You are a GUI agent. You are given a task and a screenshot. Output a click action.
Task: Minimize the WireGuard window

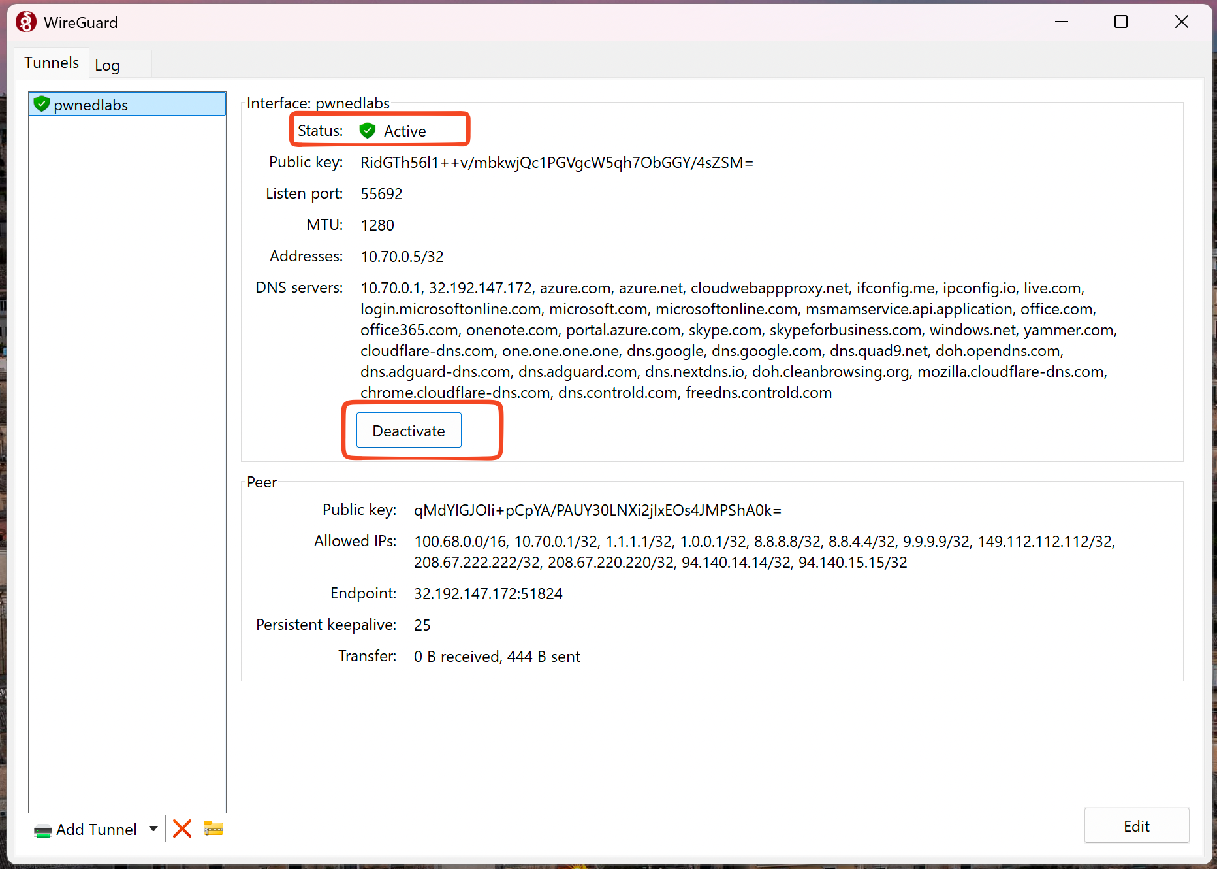[1062, 22]
